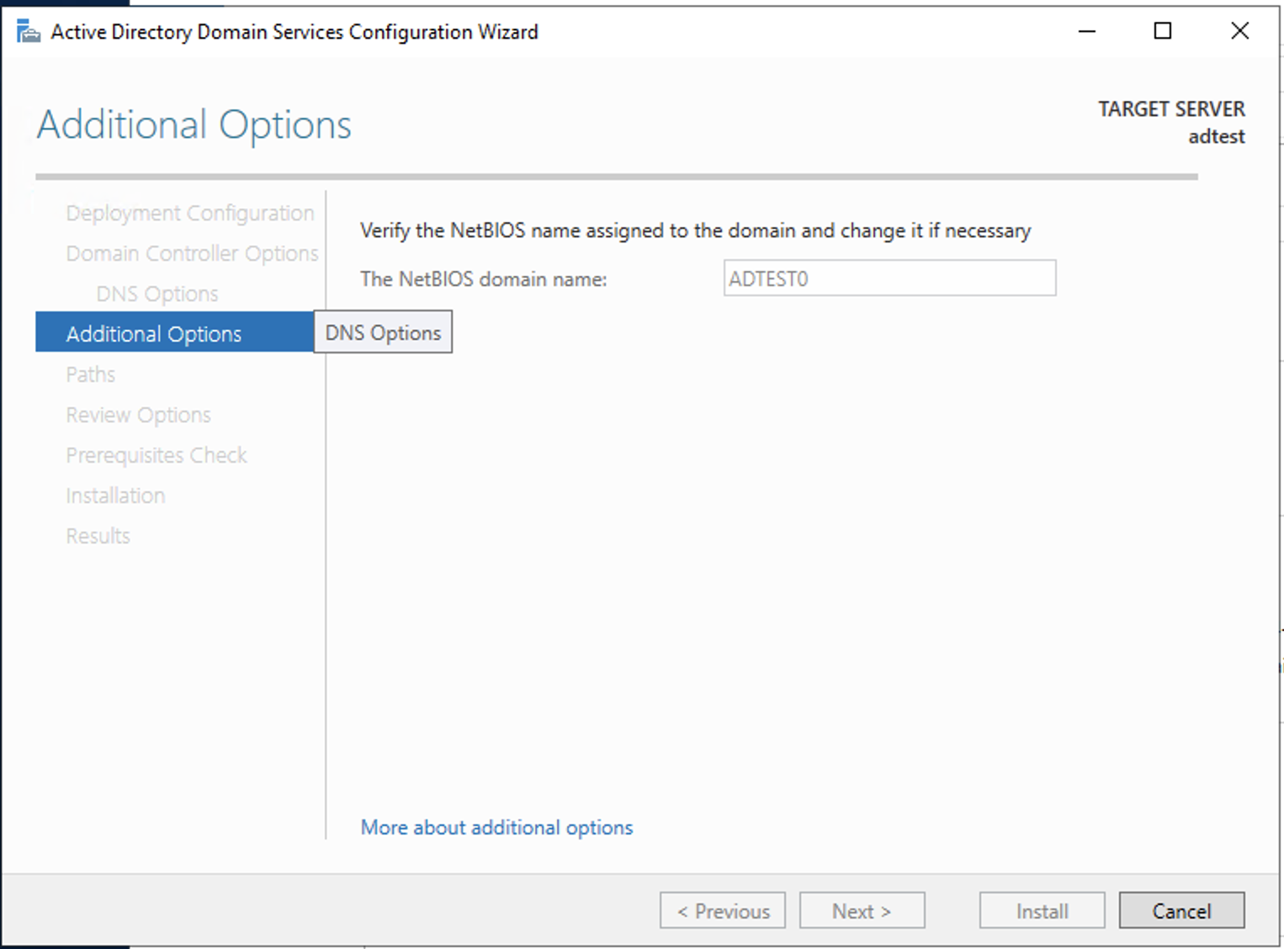Minimize the configuration wizard window
Screen dimensions: 1284x949
(1086, 31)
